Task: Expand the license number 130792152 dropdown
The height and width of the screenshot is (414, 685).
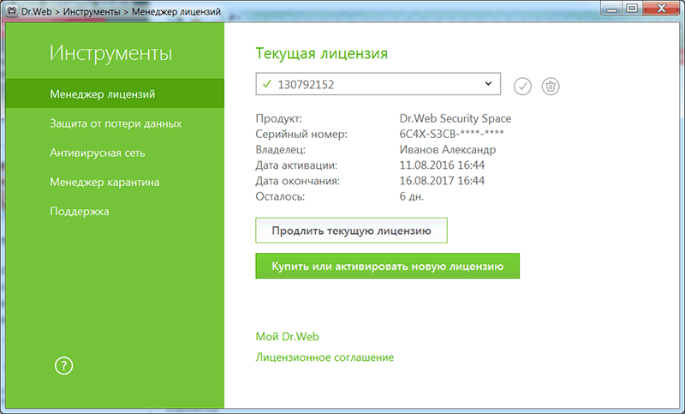Action: tap(378, 84)
